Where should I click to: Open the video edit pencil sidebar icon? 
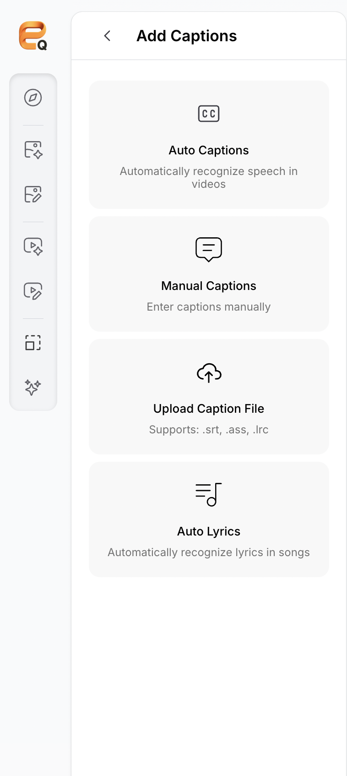point(33,291)
